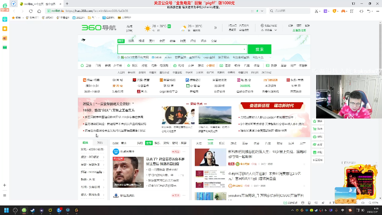Open the sidebar menu lines icon
The image size is (382, 215).
coord(5,195)
